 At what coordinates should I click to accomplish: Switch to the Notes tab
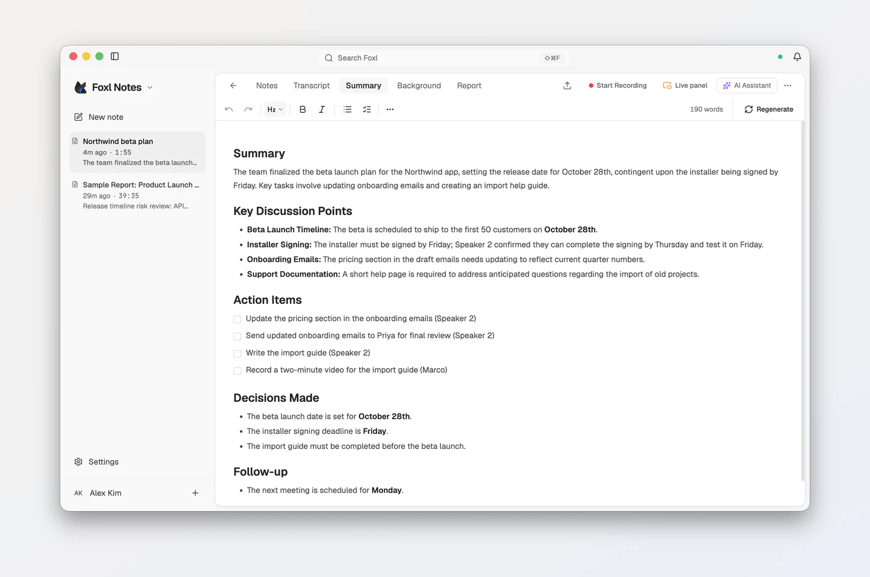coord(267,86)
